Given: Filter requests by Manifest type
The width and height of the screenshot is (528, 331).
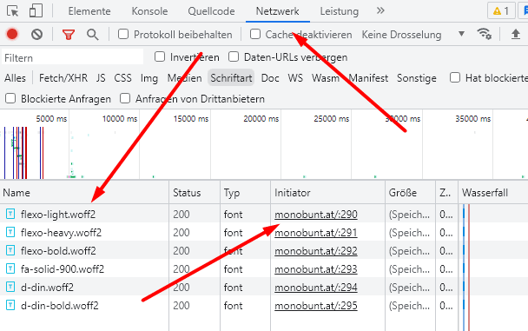Looking at the screenshot, I should pyautogui.click(x=368, y=78).
